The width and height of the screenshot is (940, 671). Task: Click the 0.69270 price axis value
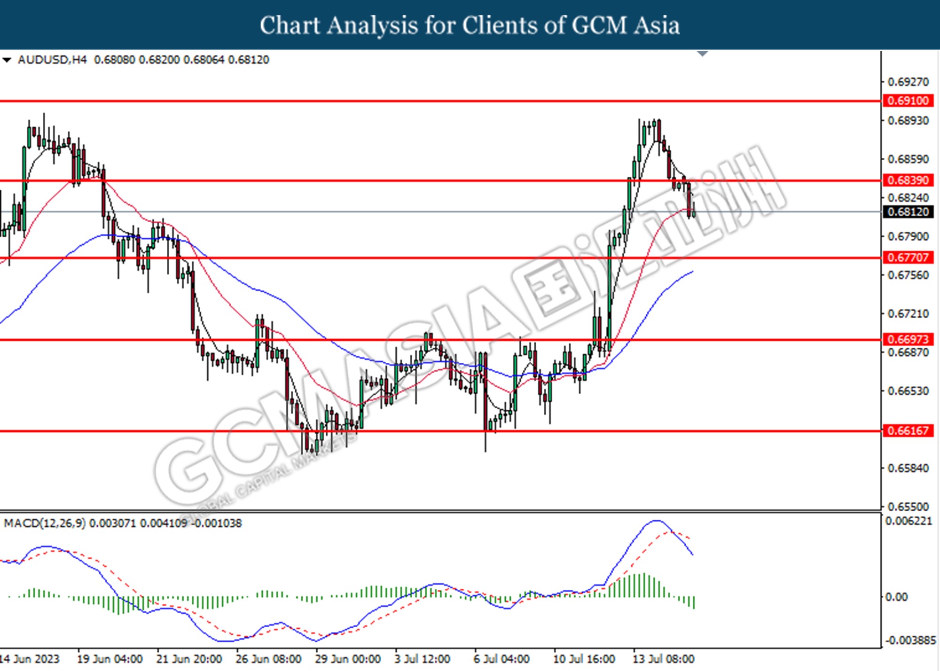click(908, 82)
